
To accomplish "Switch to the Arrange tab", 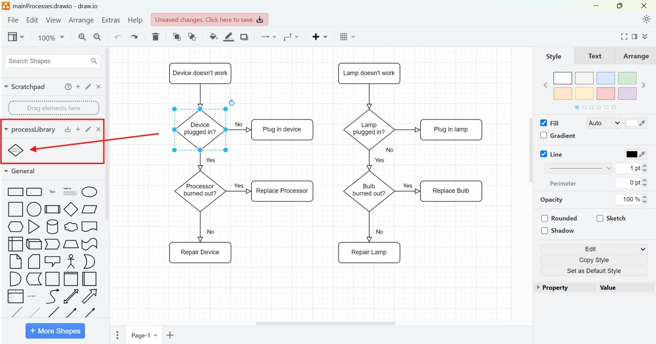I will [x=635, y=56].
